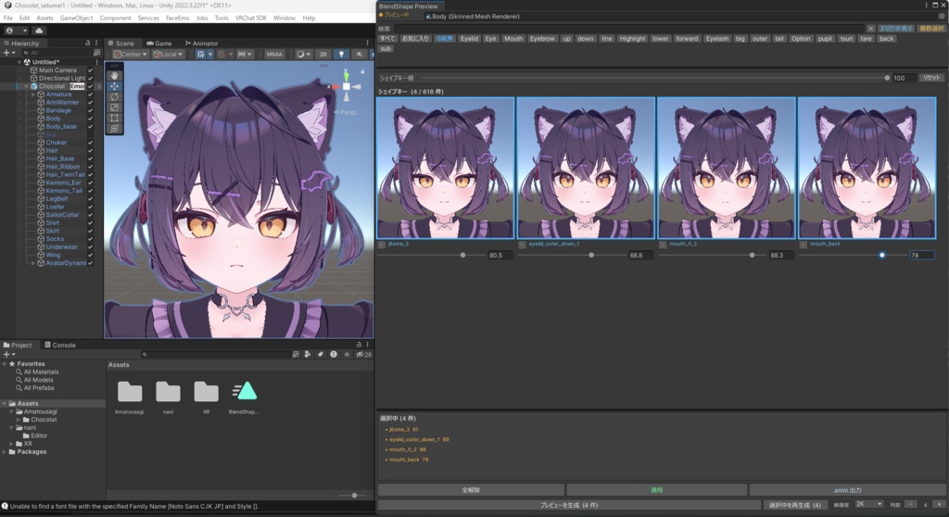Open the Hierarchy panel three-dot menu
The height and width of the screenshot is (517, 949).
click(96, 43)
